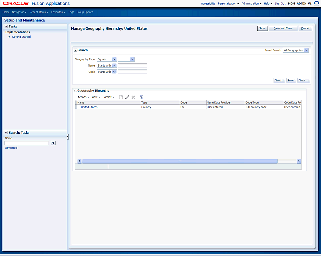321x256 pixels.
Task: Open the View menu
Action: tap(96, 97)
